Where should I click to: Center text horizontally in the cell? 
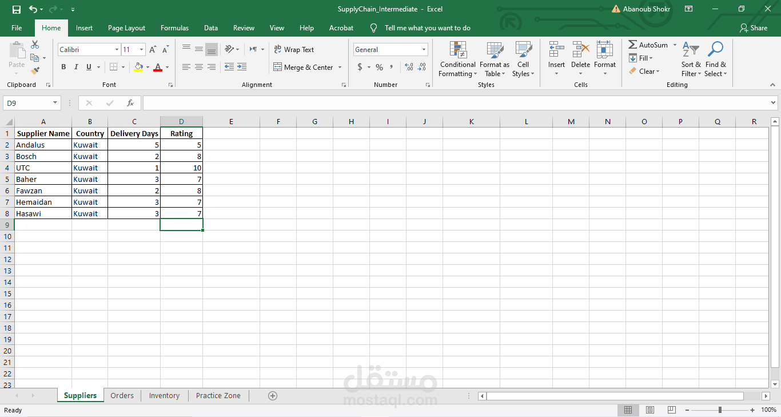click(199, 67)
